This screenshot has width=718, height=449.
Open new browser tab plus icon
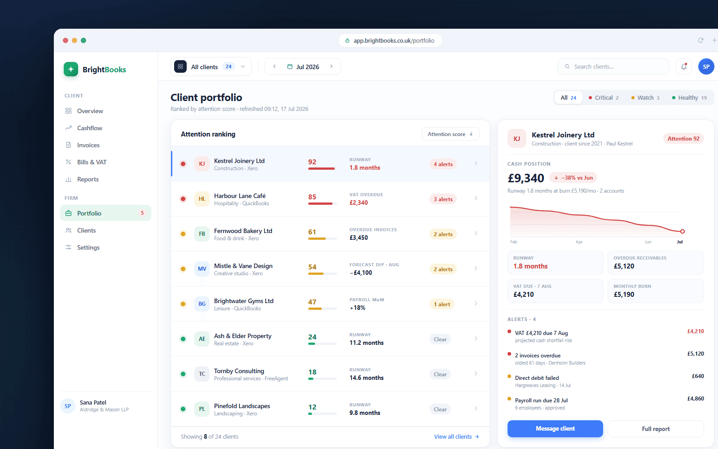pos(714,40)
